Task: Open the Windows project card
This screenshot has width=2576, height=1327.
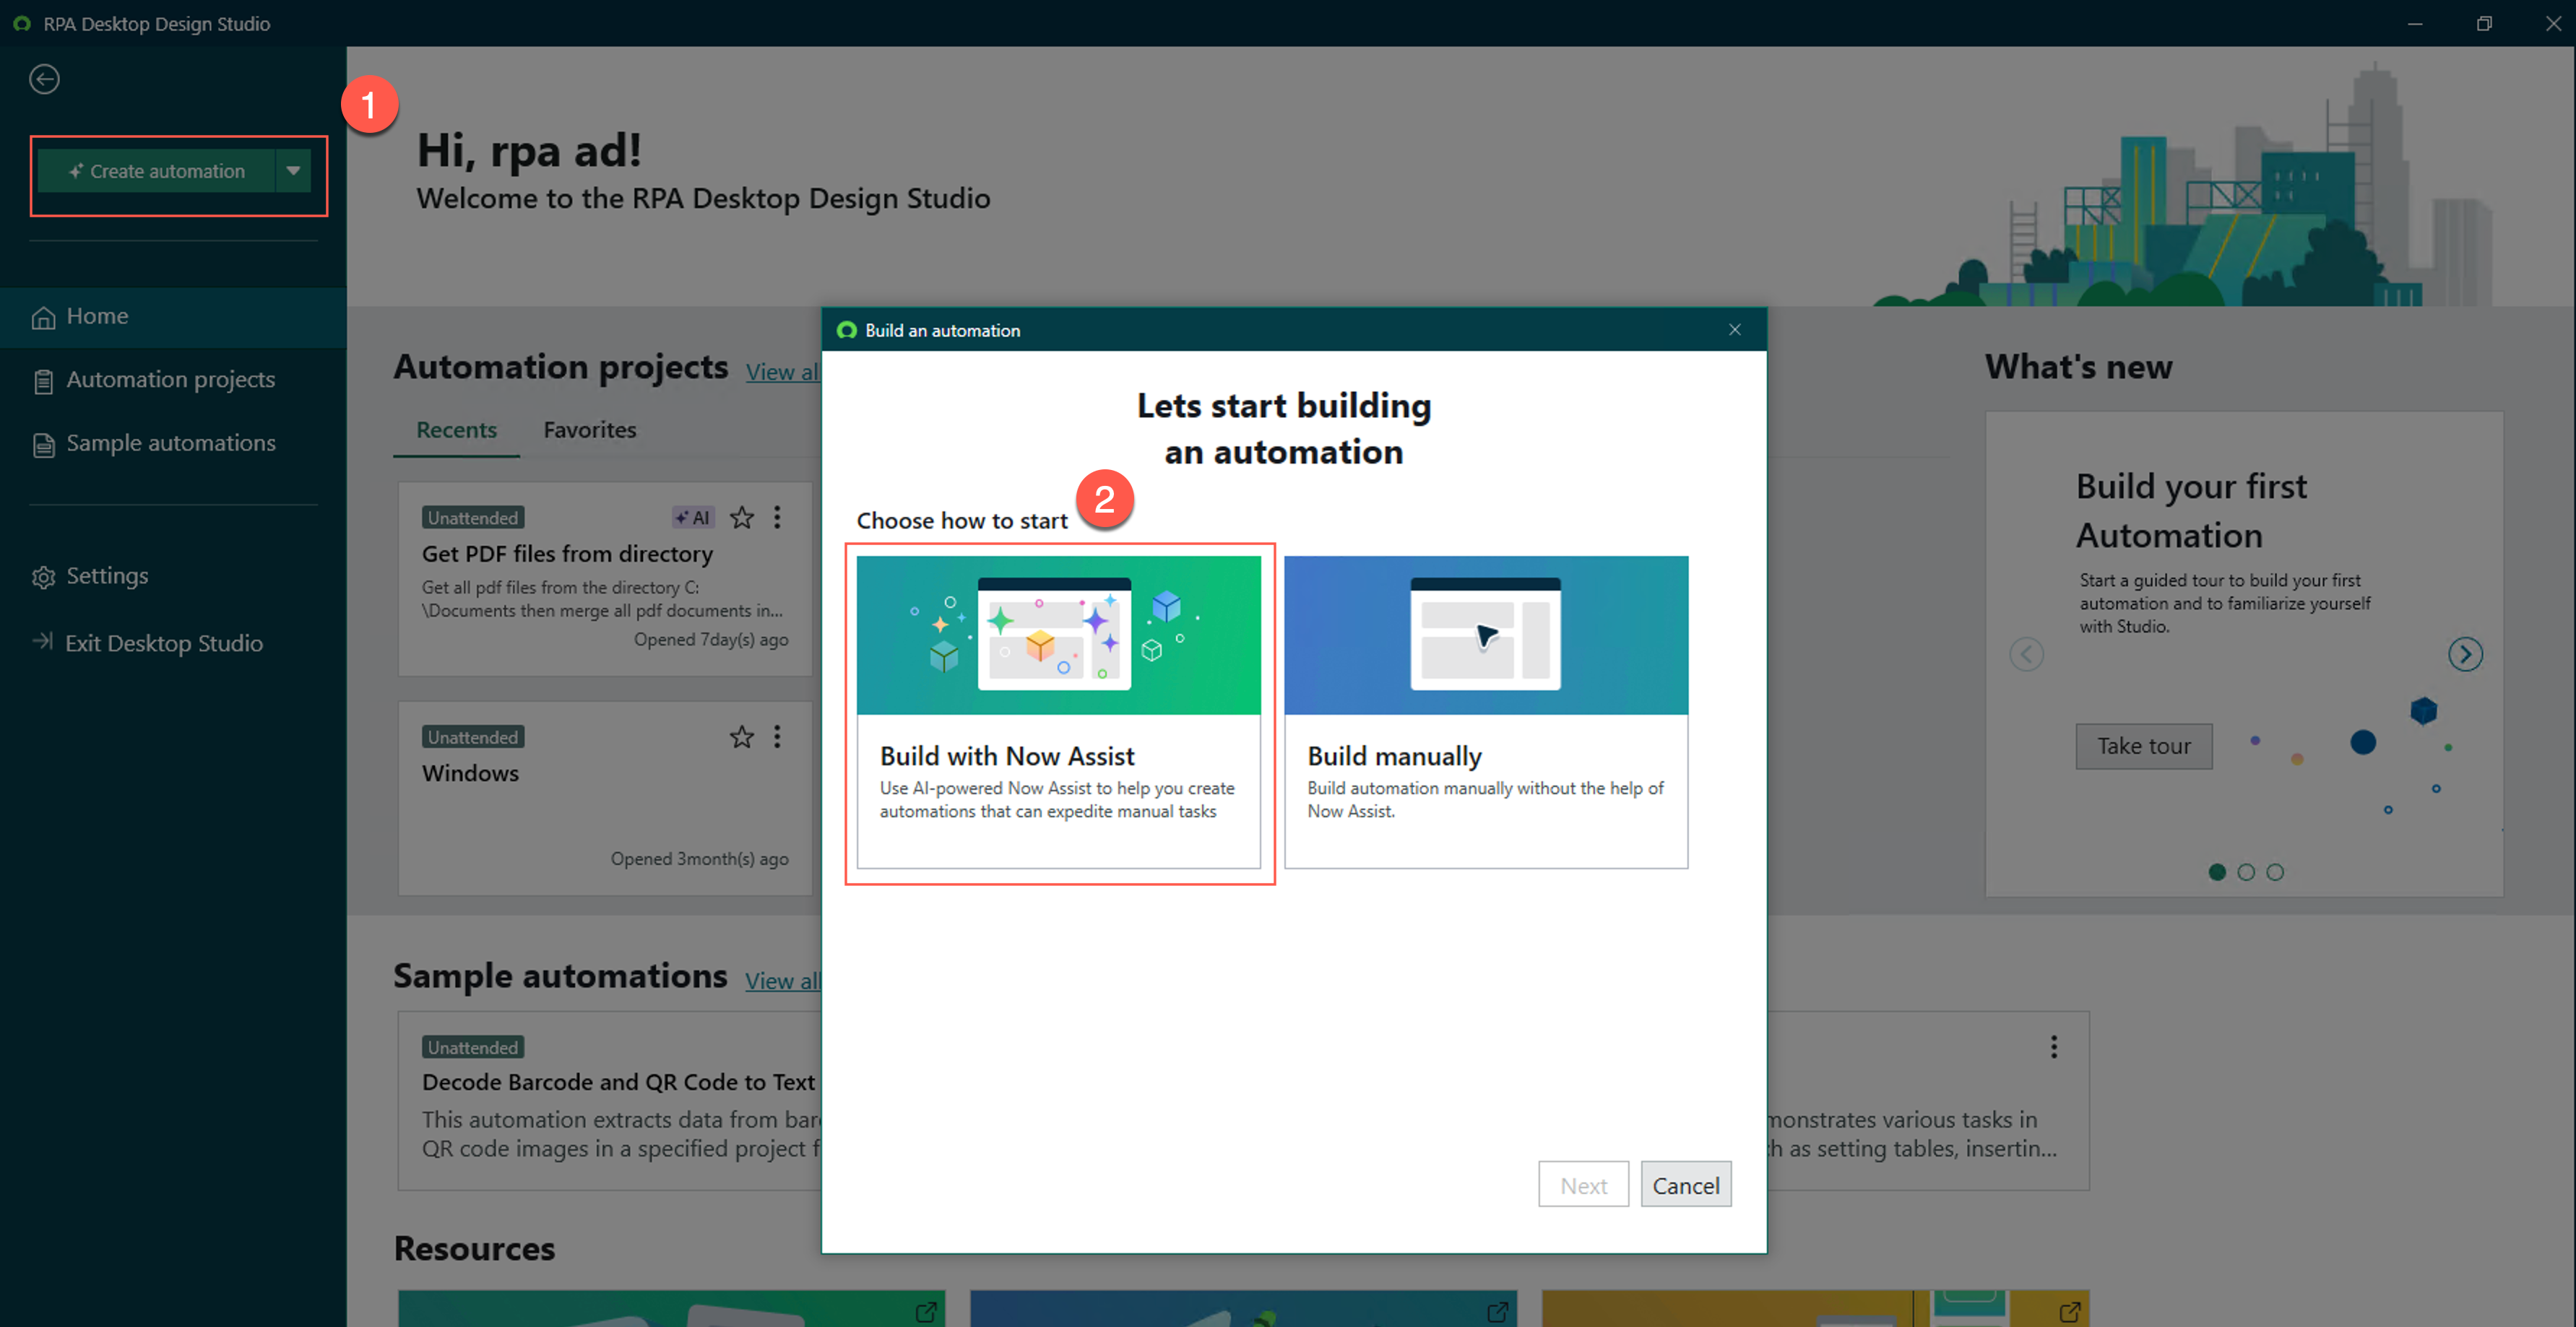Action: tap(606, 799)
